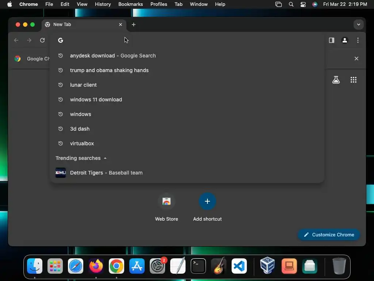Open the Help menu
This screenshot has width=374, height=281.
[220, 4]
